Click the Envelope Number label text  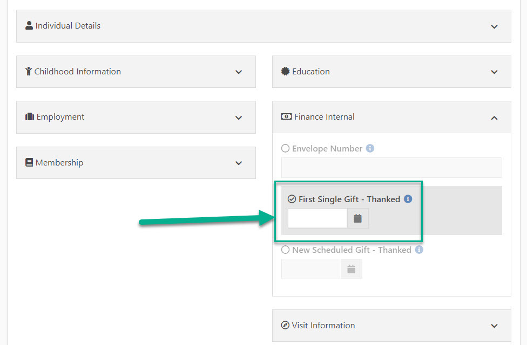tap(327, 148)
